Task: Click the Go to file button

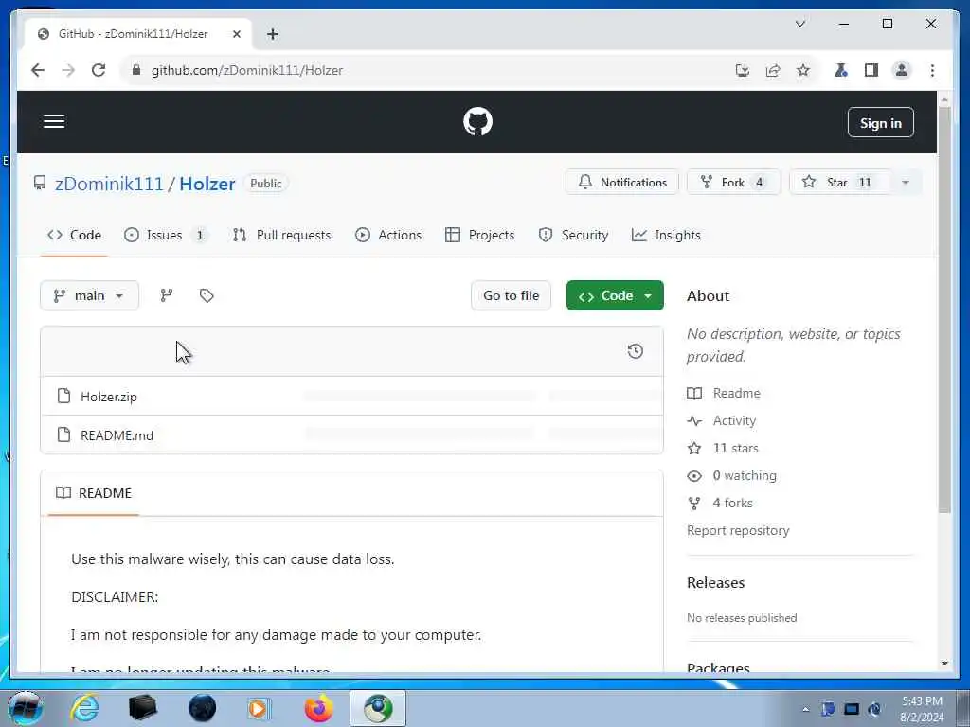Action: pyautogui.click(x=511, y=295)
